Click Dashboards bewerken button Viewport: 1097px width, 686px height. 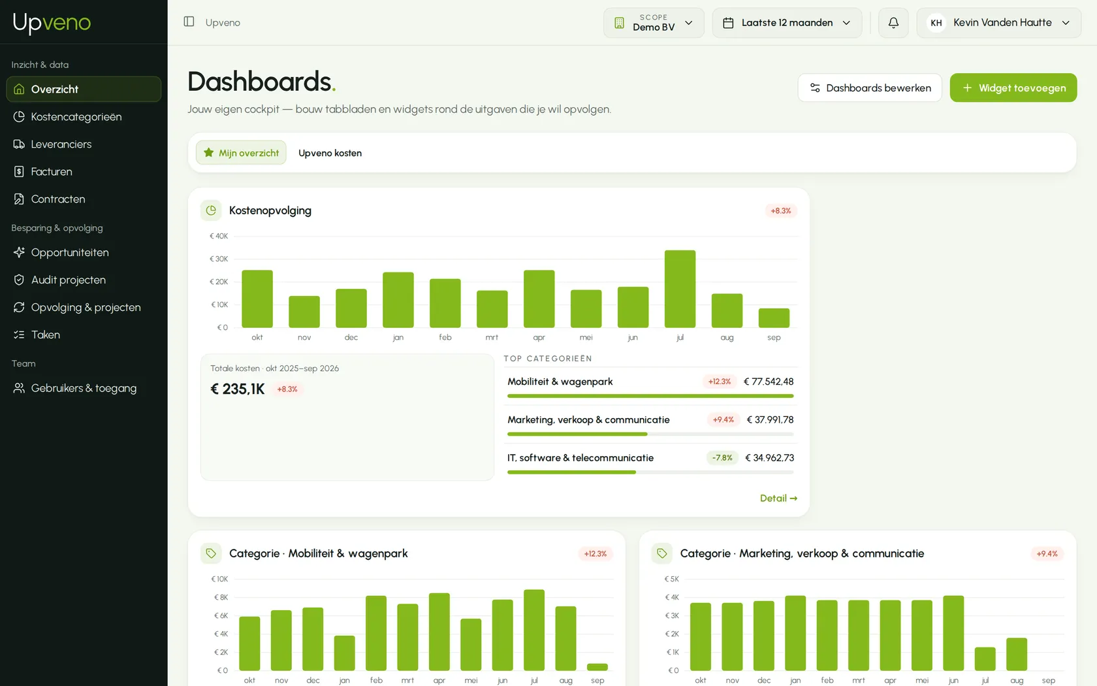point(870,88)
